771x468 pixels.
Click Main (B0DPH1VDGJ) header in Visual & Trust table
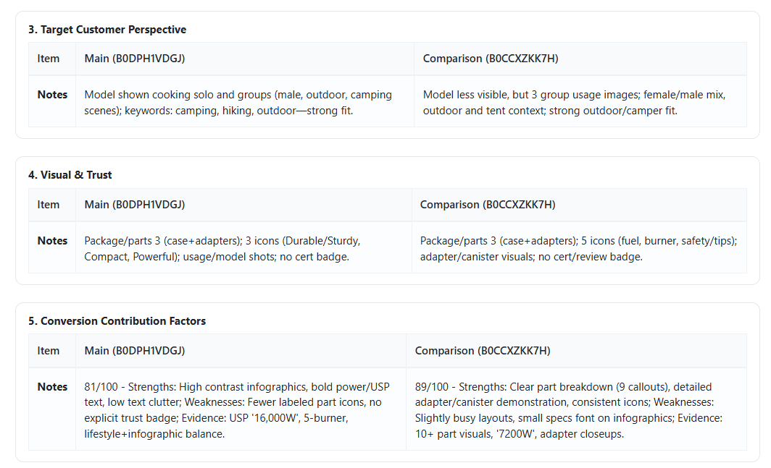(135, 205)
